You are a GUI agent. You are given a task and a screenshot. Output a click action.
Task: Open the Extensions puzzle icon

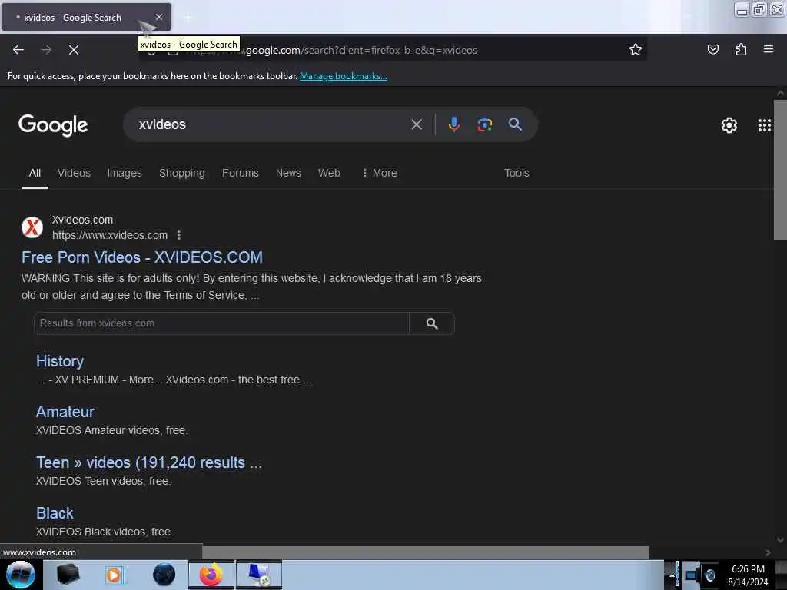pos(741,49)
